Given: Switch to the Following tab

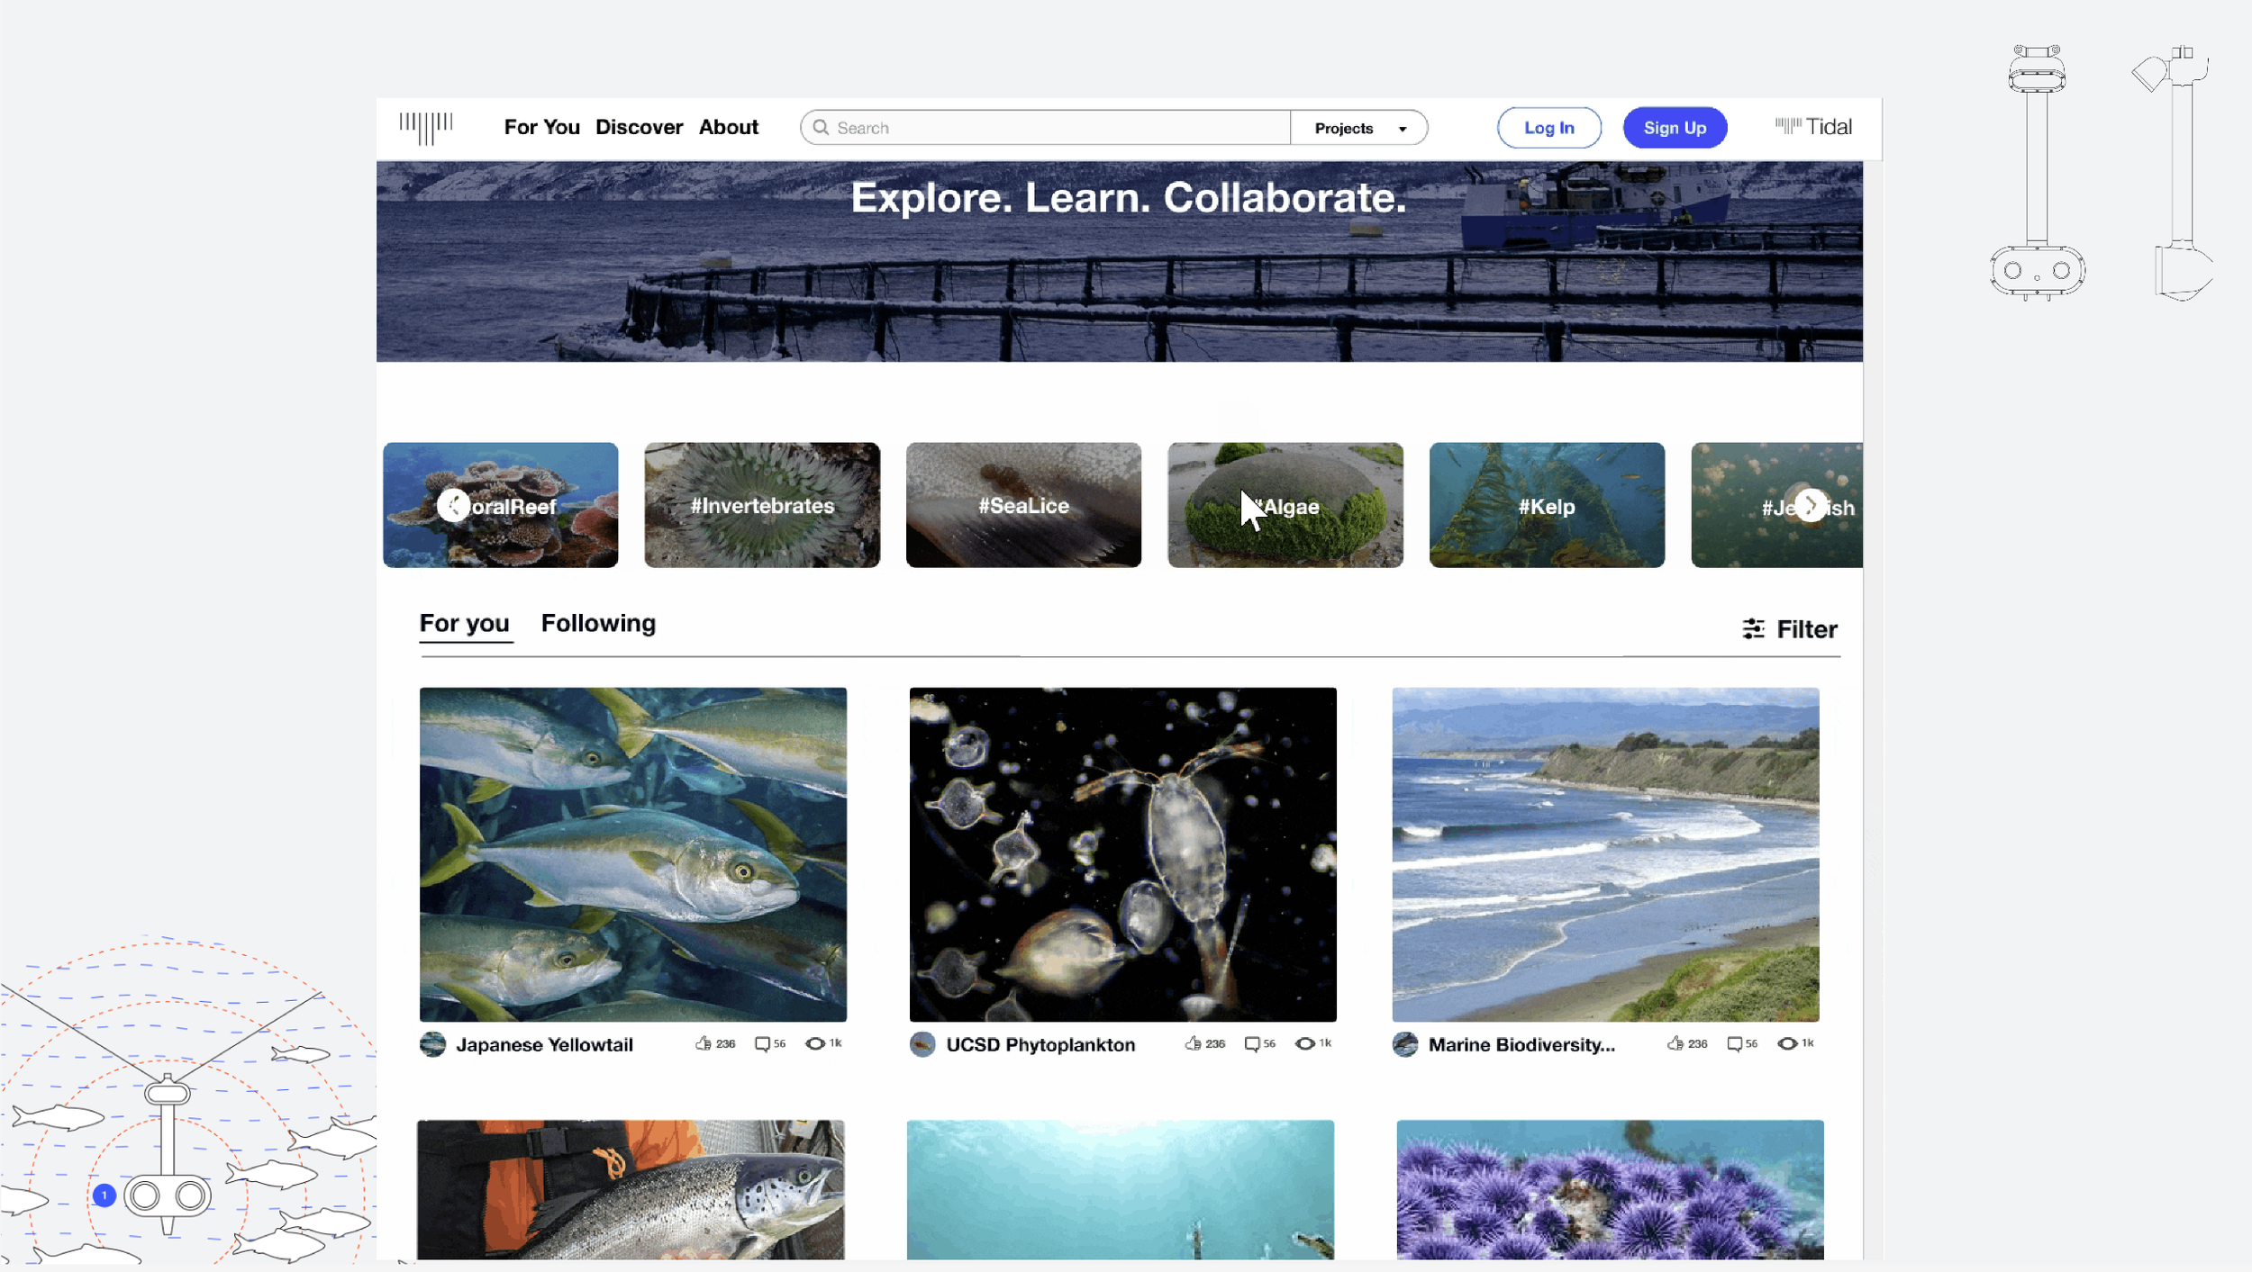Looking at the screenshot, I should pos(598,624).
